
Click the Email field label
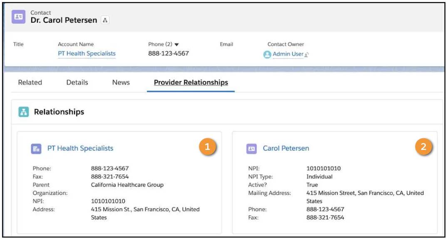coord(226,44)
